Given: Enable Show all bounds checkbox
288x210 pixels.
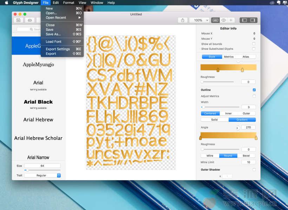Looking at the screenshot, I should [254, 44].
